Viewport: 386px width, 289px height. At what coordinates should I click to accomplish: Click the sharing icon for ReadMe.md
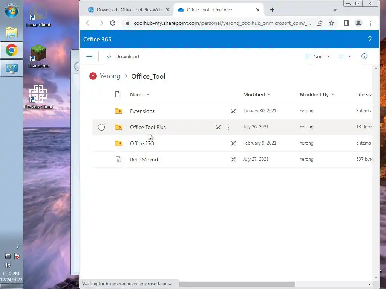tap(233, 160)
